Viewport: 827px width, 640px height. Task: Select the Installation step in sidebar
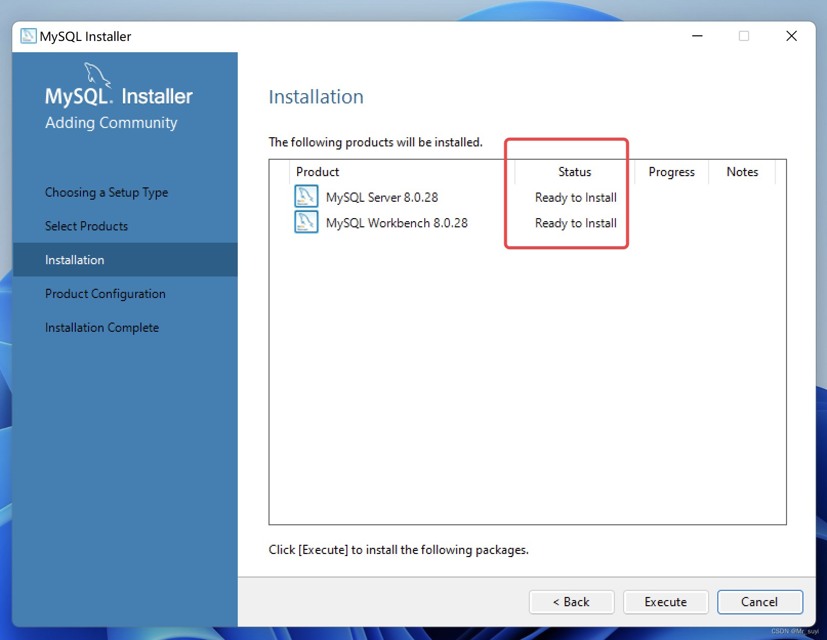[x=125, y=260]
